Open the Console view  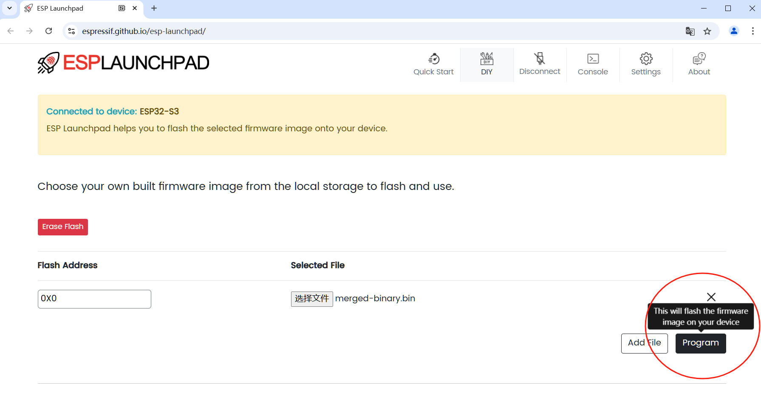(x=593, y=65)
